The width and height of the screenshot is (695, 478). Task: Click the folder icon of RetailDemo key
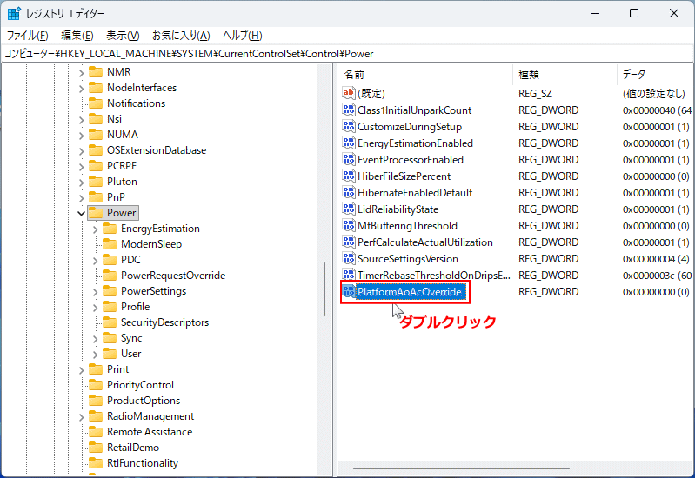[x=96, y=448]
